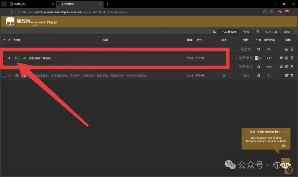
Task: Open the trash bin tab icon
Action: click(257, 32)
